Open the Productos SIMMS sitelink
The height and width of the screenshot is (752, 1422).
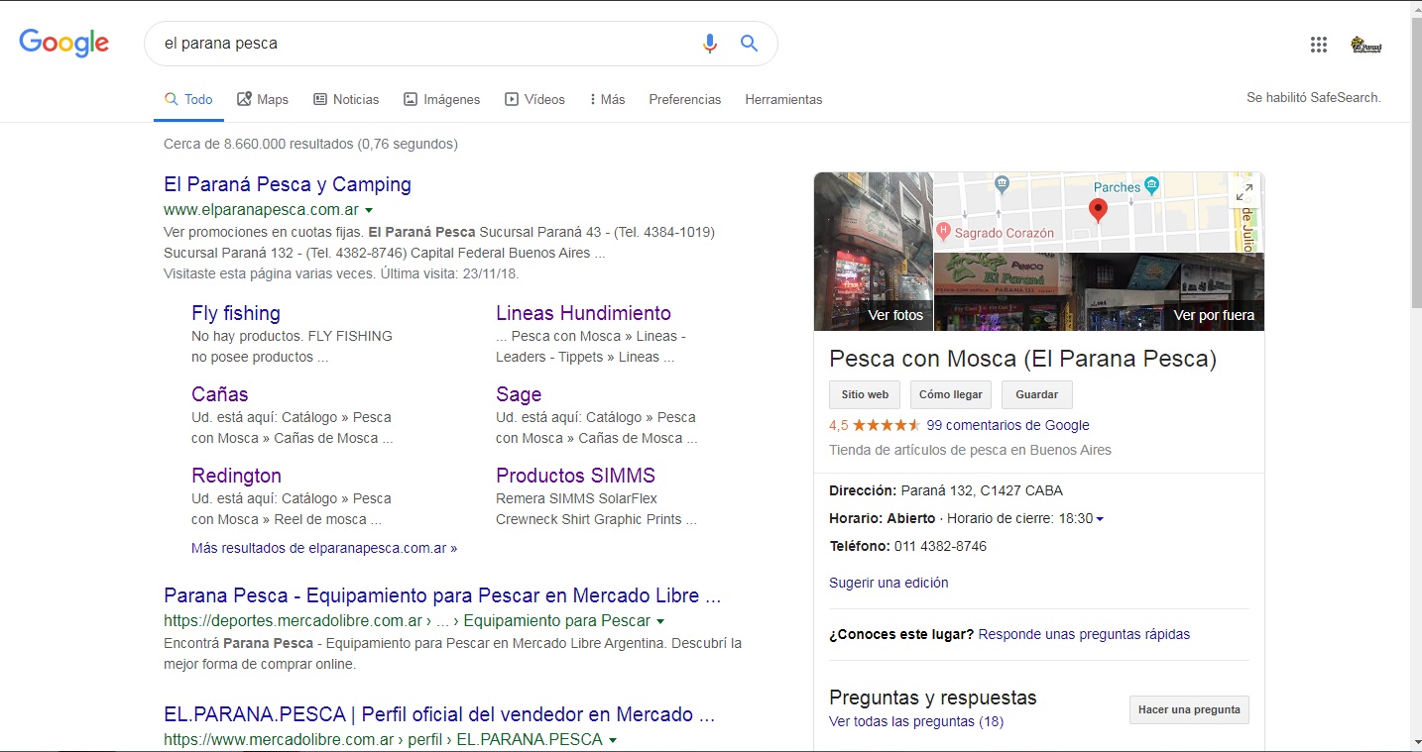[575, 476]
